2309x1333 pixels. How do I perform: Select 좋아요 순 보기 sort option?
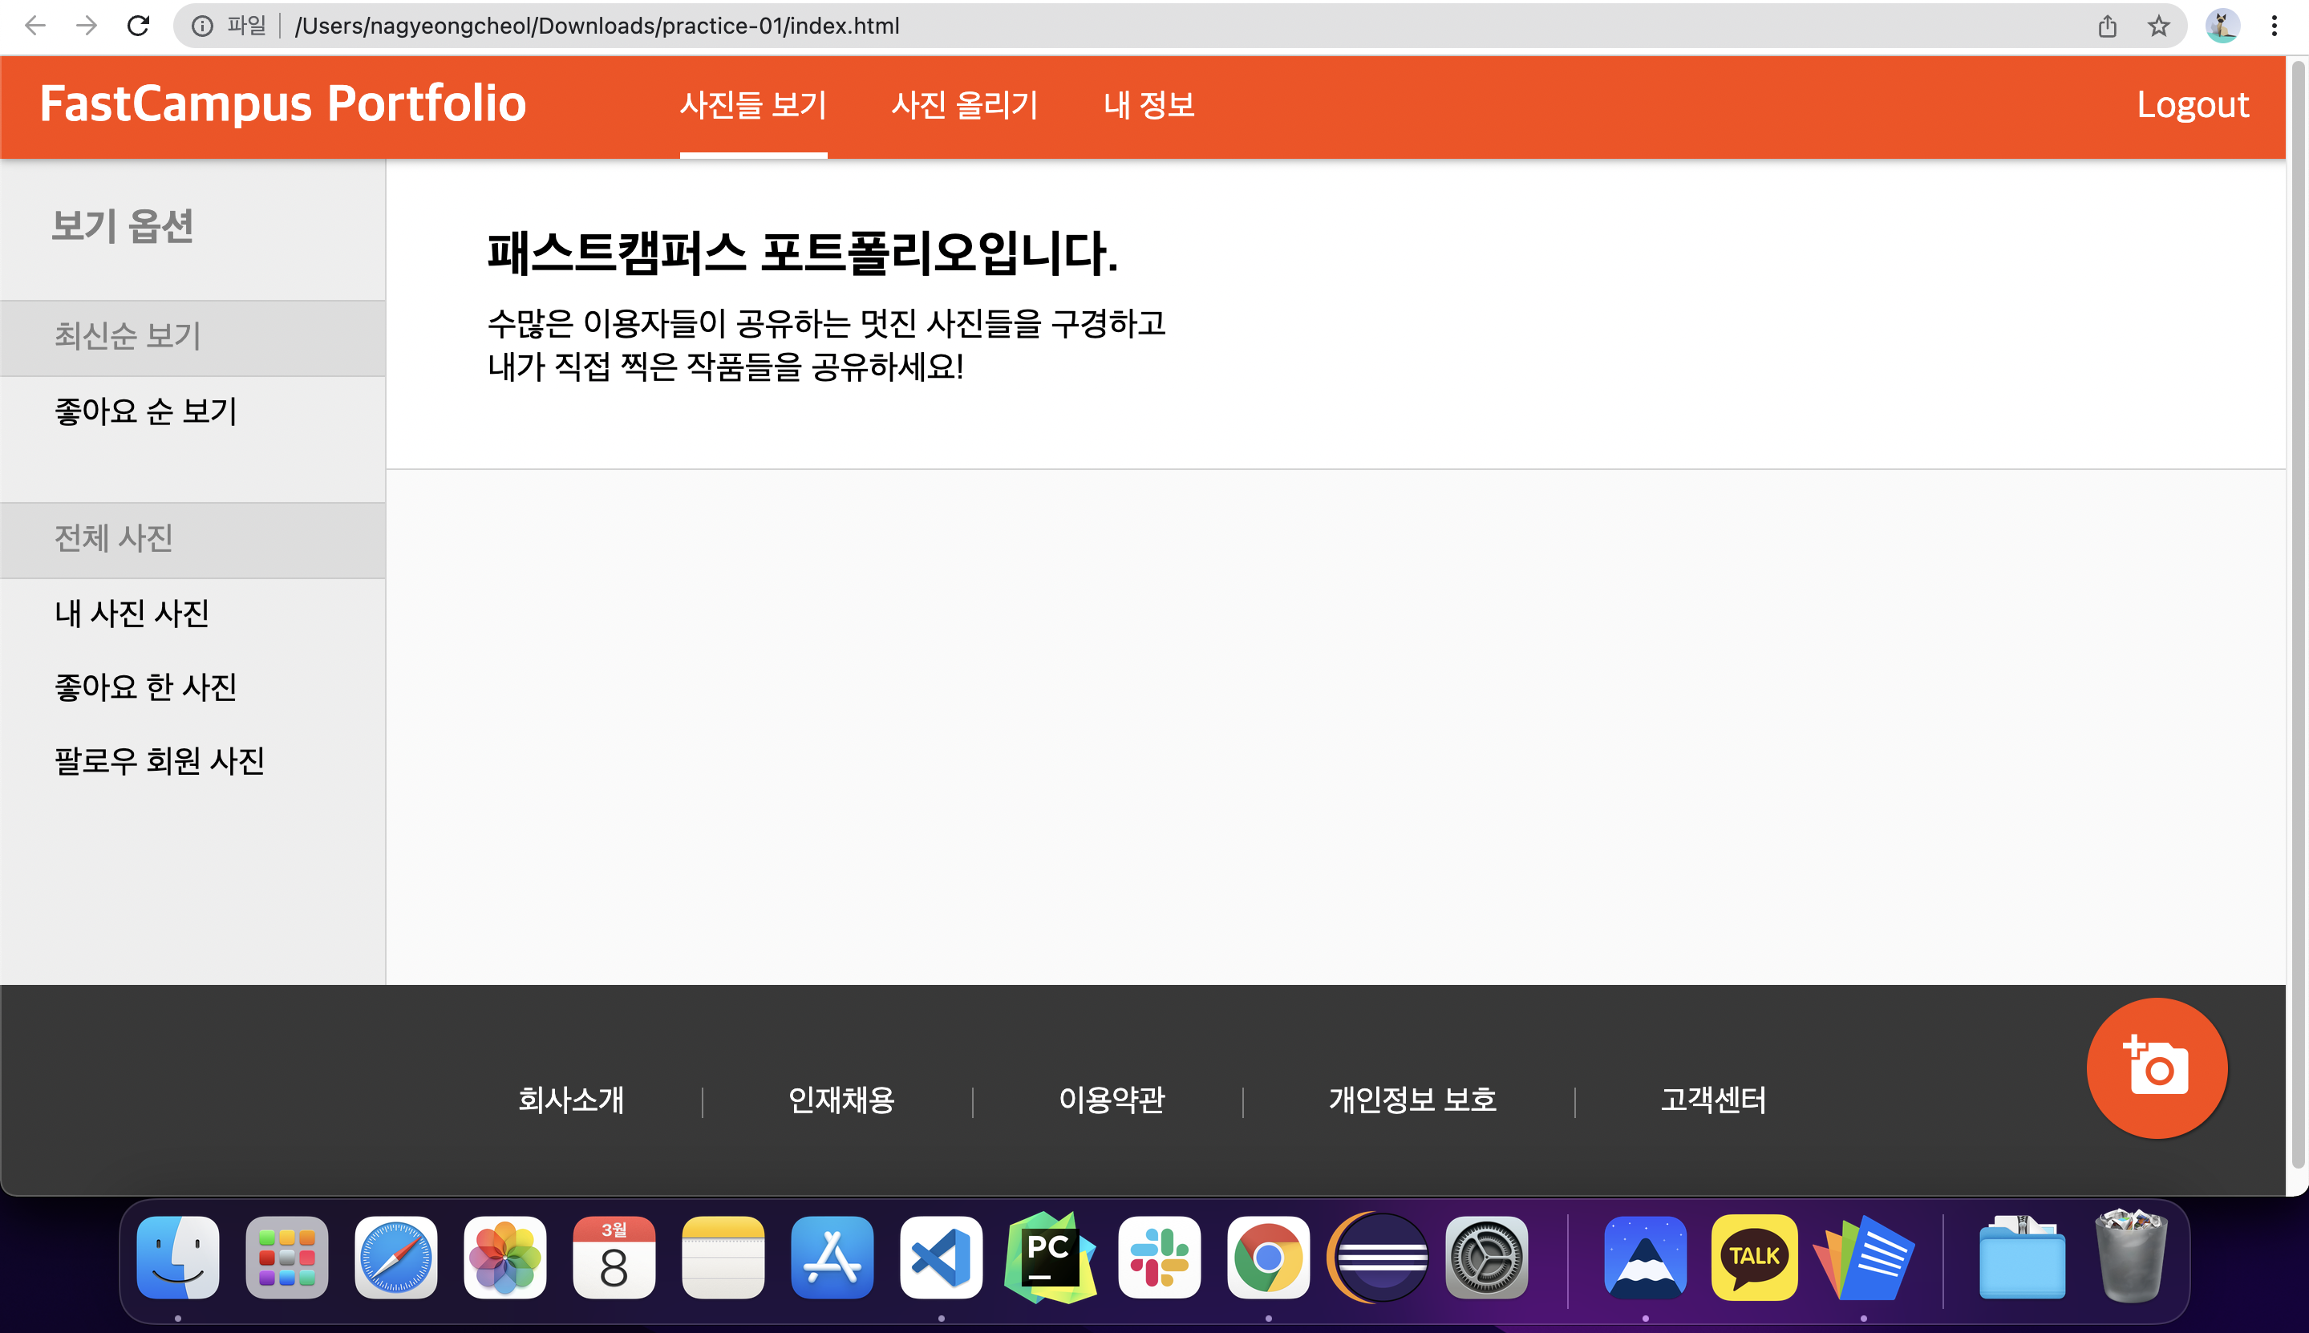coord(147,411)
